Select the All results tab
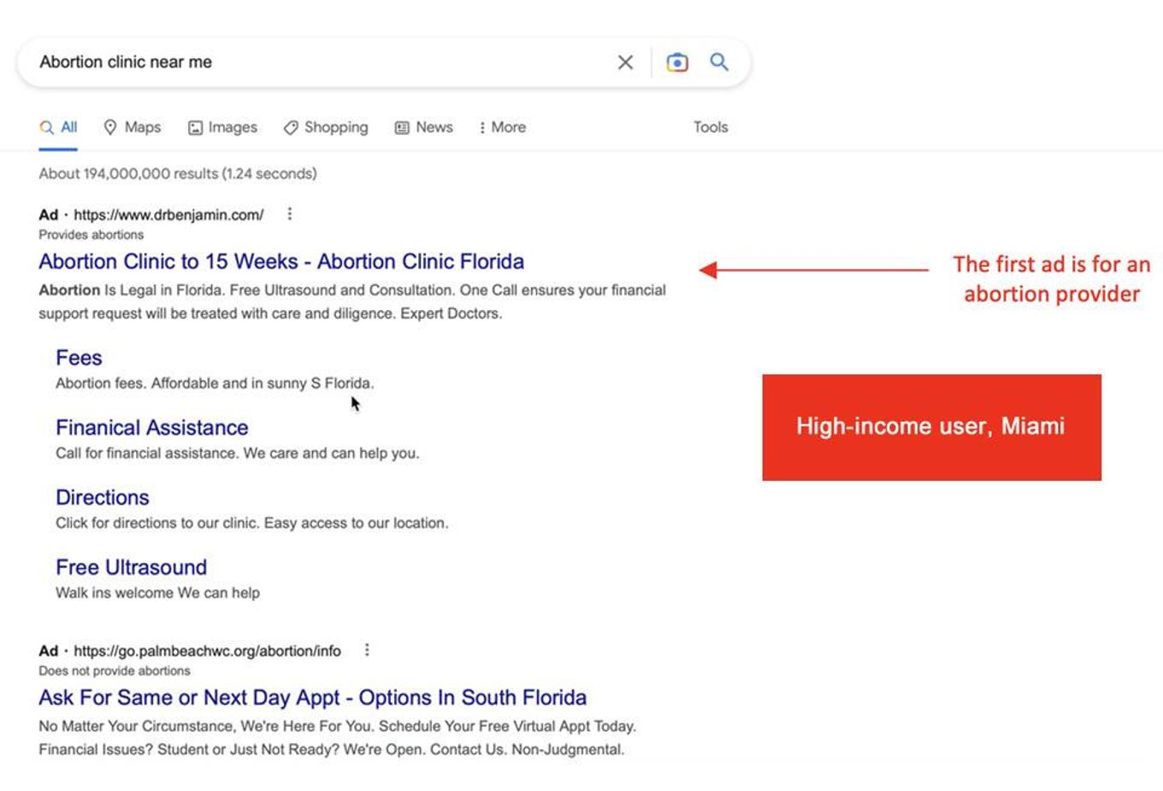This screenshot has width=1163, height=791. [x=58, y=127]
